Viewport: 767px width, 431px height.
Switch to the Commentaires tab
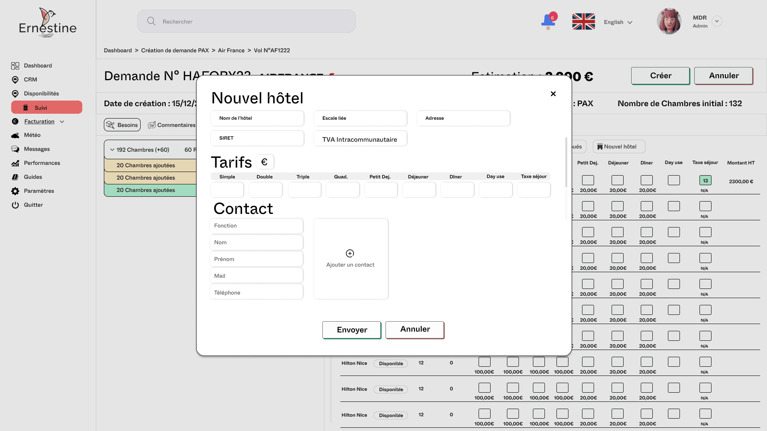coord(172,125)
